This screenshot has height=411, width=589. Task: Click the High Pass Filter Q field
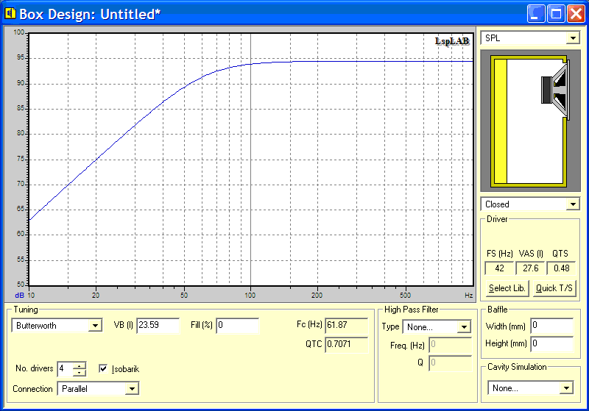450,362
